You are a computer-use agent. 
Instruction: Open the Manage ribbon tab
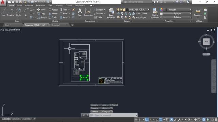pos(59,5)
